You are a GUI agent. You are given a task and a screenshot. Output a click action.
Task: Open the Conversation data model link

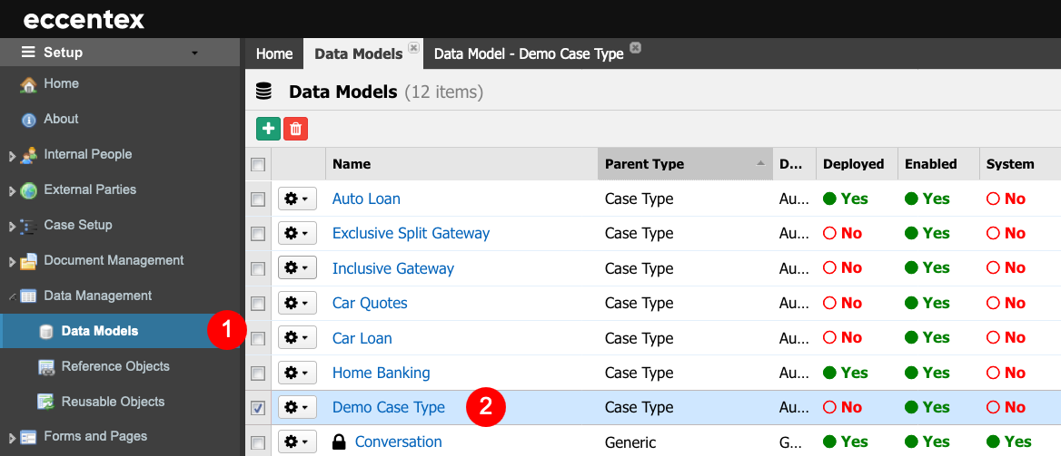(398, 442)
